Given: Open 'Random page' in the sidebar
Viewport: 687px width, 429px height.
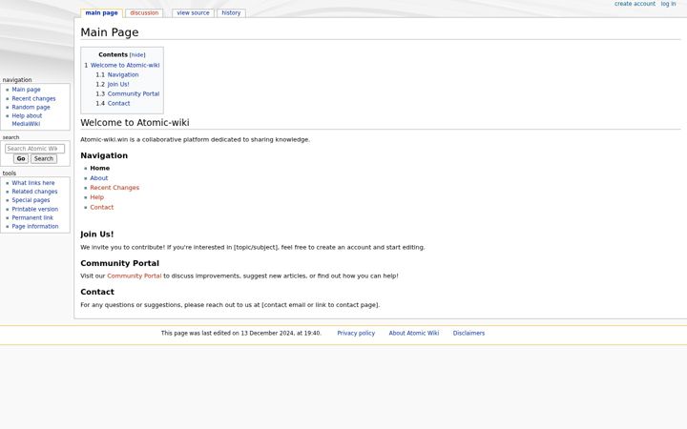Looking at the screenshot, I should (x=31, y=107).
